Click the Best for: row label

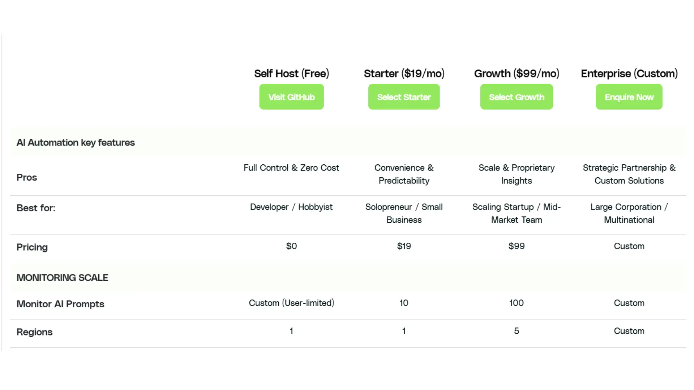[x=36, y=208]
